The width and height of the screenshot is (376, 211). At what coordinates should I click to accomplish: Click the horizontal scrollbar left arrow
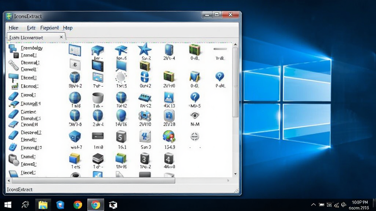9,181
